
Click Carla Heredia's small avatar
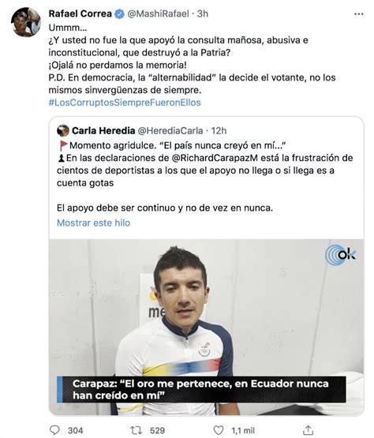(x=63, y=130)
